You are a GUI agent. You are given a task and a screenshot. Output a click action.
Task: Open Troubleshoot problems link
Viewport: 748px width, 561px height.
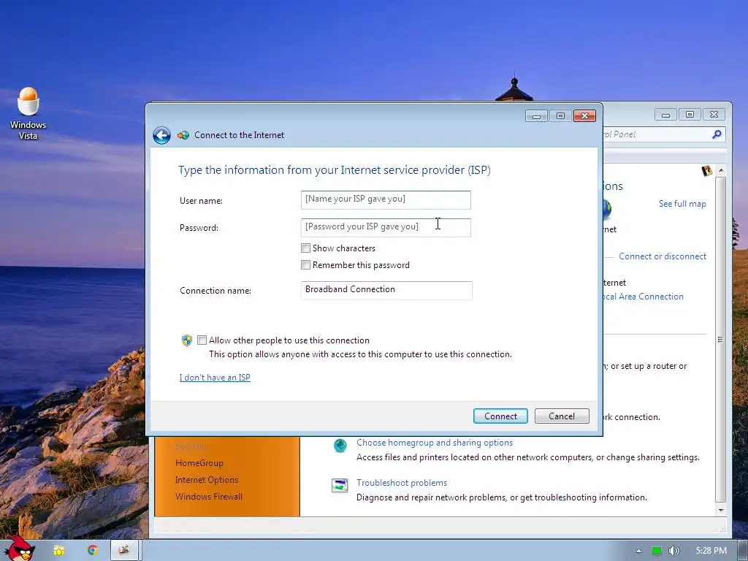(x=402, y=483)
